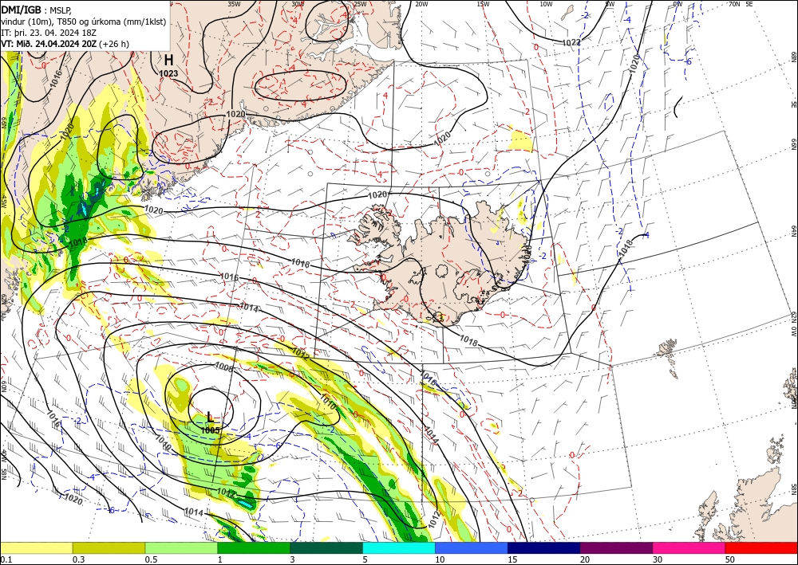The image size is (798, 565).
Task: Click the red 50+ legend swatch
Action: pyautogui.click(x=761, y=547)
